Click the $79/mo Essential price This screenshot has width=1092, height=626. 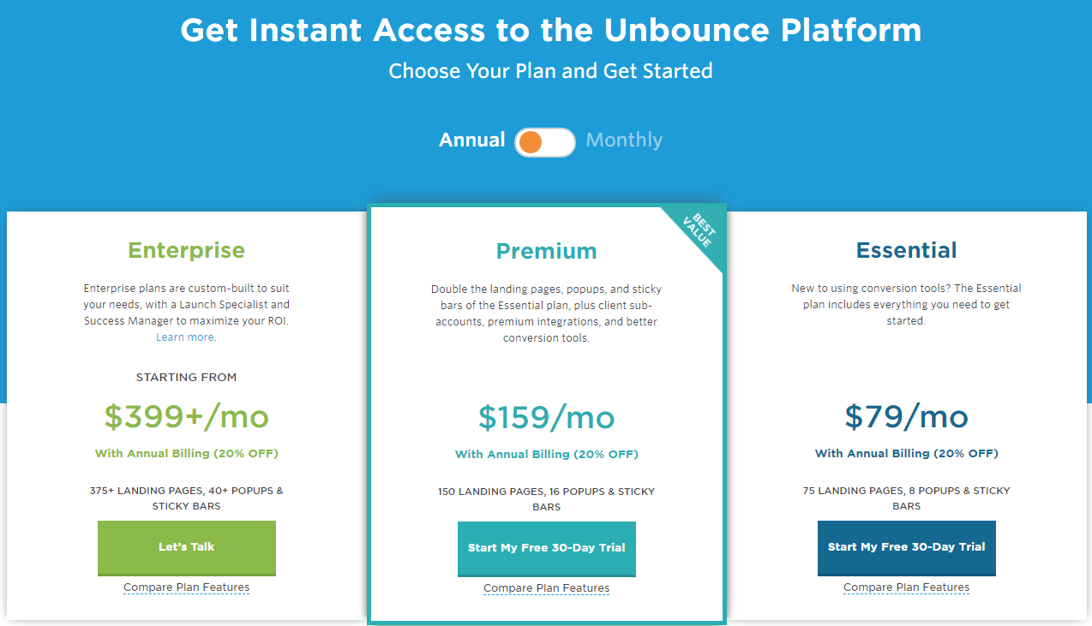906,417
